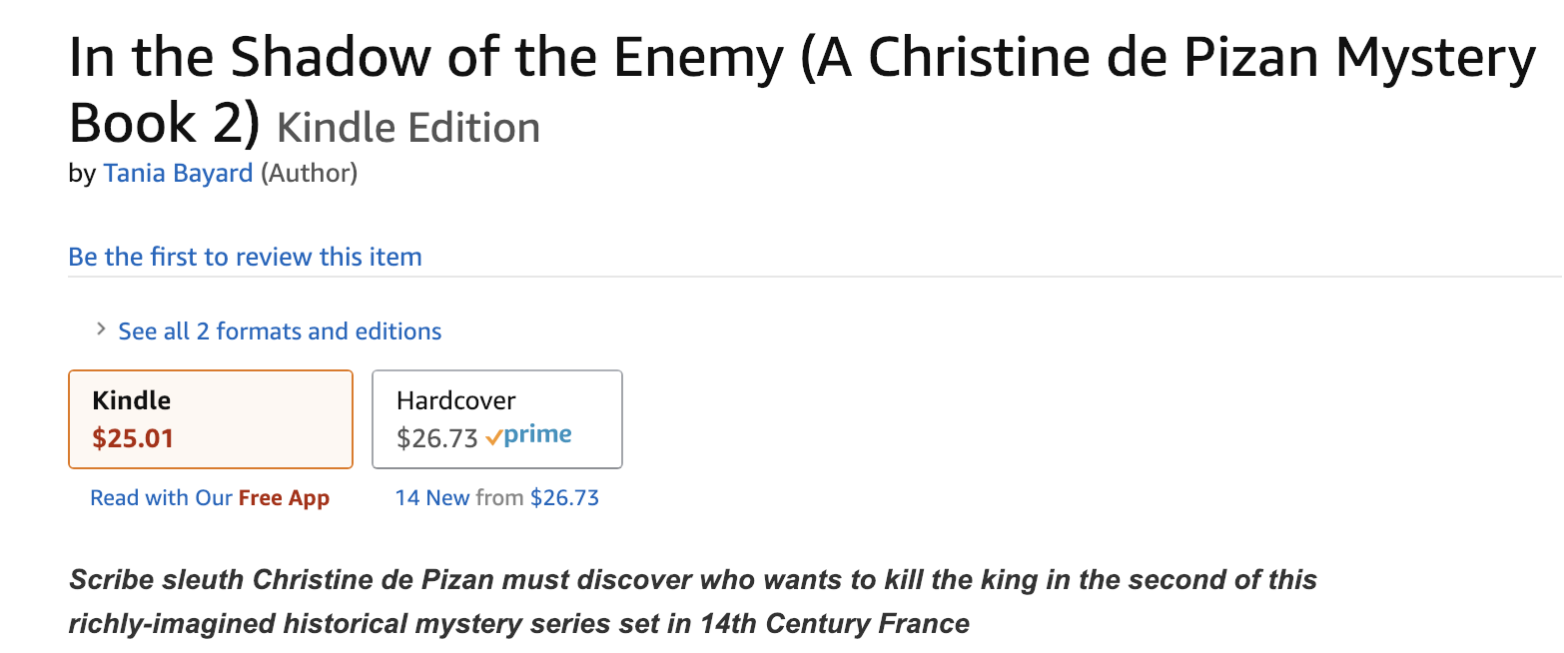Click the richly-imagined historical mystery line

(x=518, y=624)
